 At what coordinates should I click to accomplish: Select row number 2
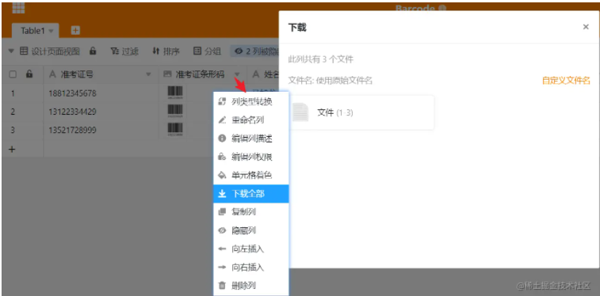(13, 112)
